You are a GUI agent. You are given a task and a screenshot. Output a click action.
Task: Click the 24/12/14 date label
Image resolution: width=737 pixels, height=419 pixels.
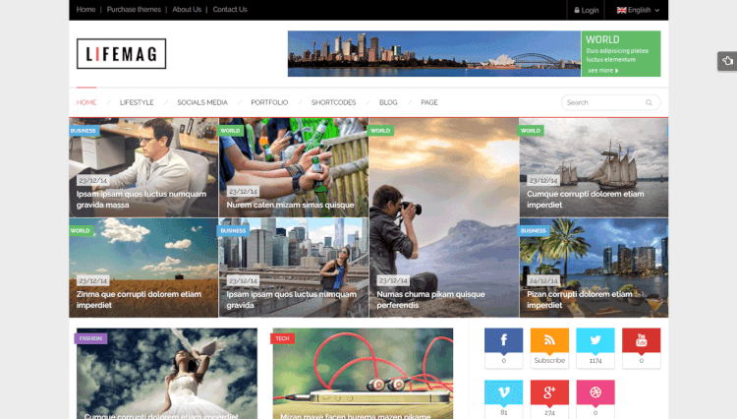coord(543,280)
